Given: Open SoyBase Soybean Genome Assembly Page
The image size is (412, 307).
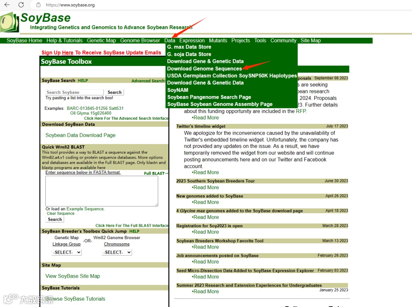Looking at the screenshot, I should click(x=220, y=104).
